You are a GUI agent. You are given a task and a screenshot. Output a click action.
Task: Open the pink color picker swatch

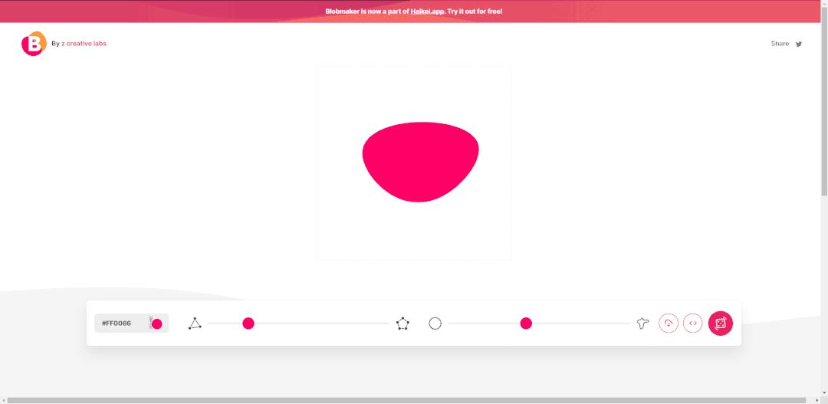click(x=157, y=324)
